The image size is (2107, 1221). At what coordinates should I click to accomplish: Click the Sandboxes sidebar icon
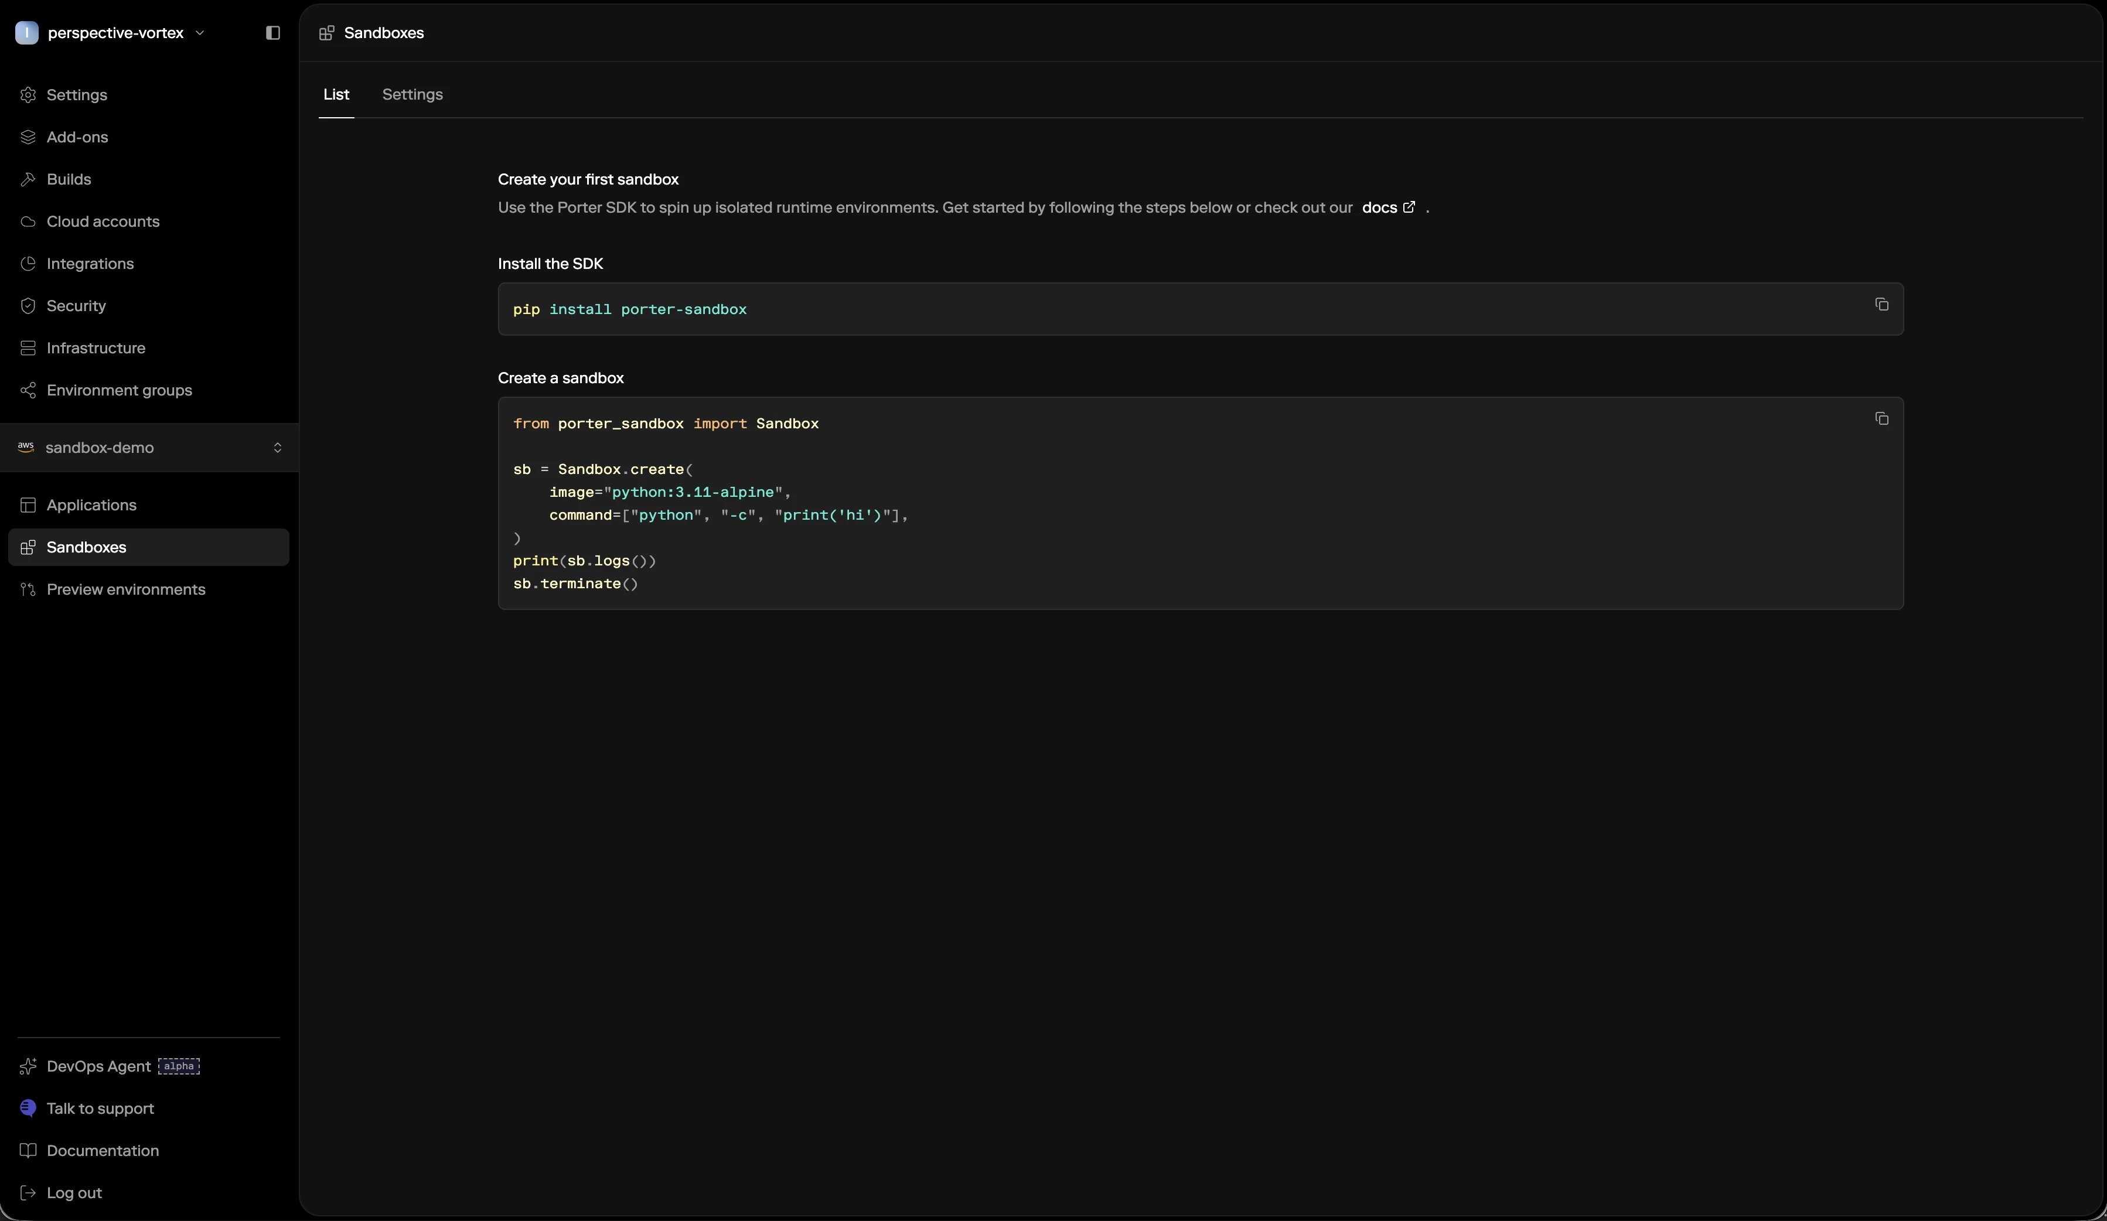coord(28,547)
